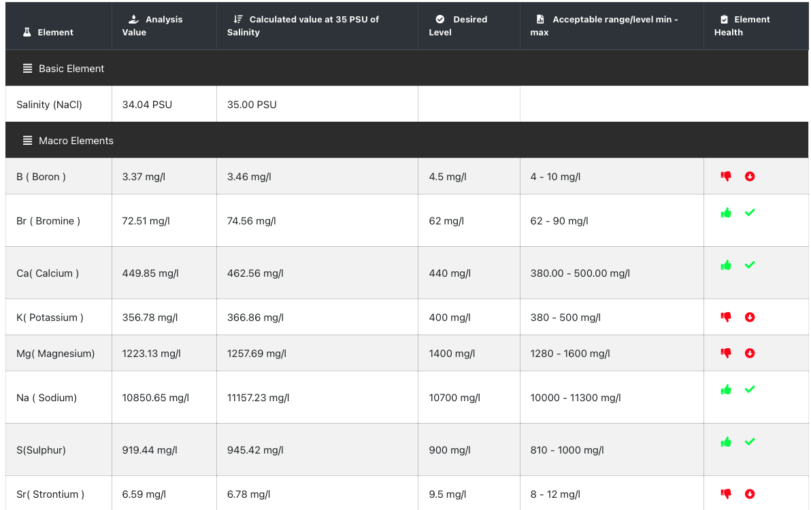Viewport: 811px width, 510px height.
Task: Click the red thumbs-down icon in Potassium row
Action: tap(726, 317)
